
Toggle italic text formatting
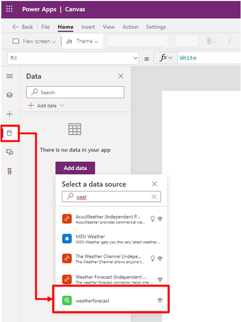(x=230, y=41)
